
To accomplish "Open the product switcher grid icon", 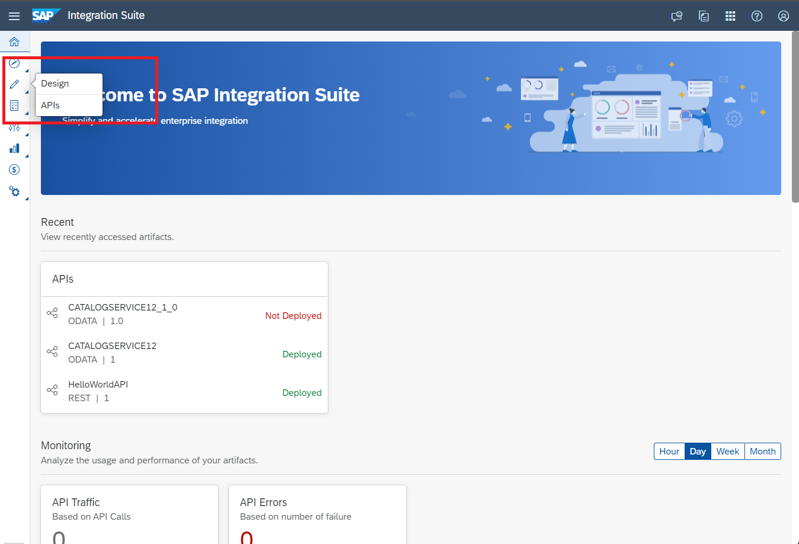I will point(730,16).
